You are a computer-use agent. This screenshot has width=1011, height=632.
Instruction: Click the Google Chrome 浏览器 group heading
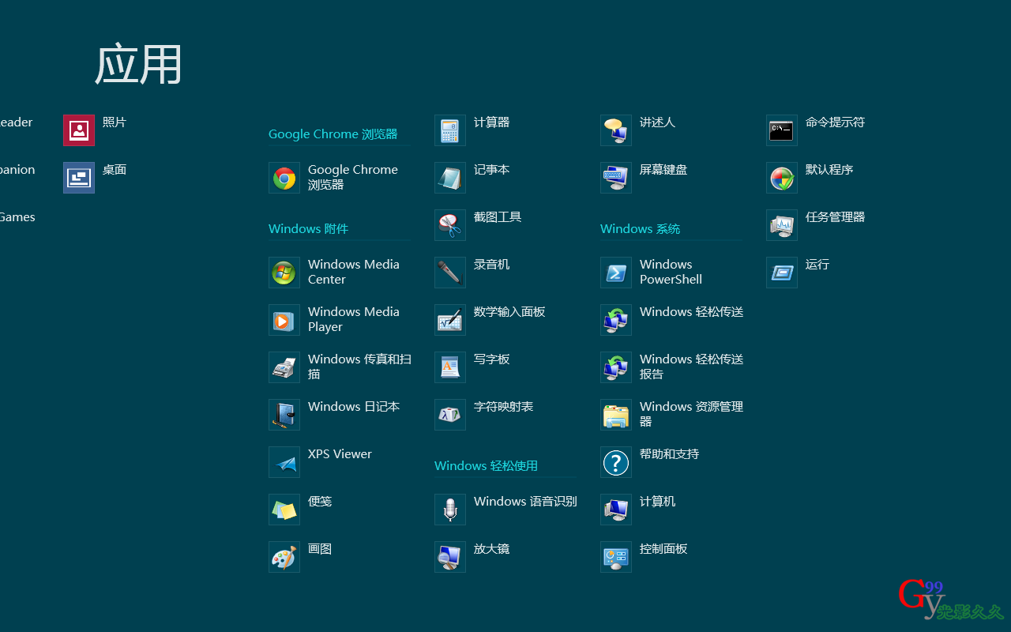click(x=333, y=134)
